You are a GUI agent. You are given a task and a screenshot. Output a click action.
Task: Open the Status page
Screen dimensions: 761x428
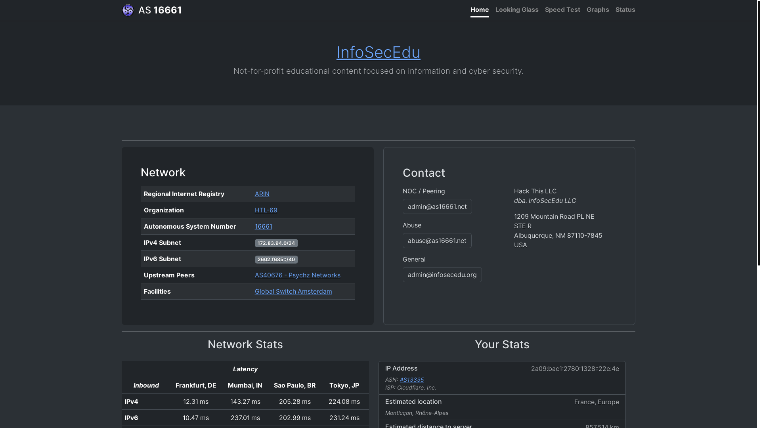625,10
